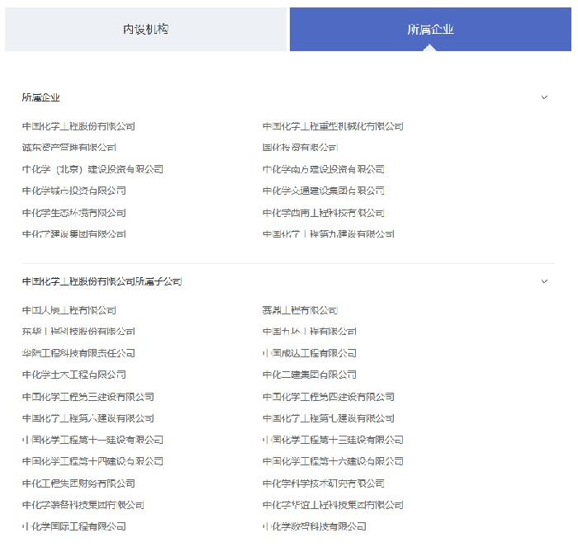The width and height of the screenshot is (578, 547).
Task: Click 中国五环工程有限公司
Action: click(310, 331)
